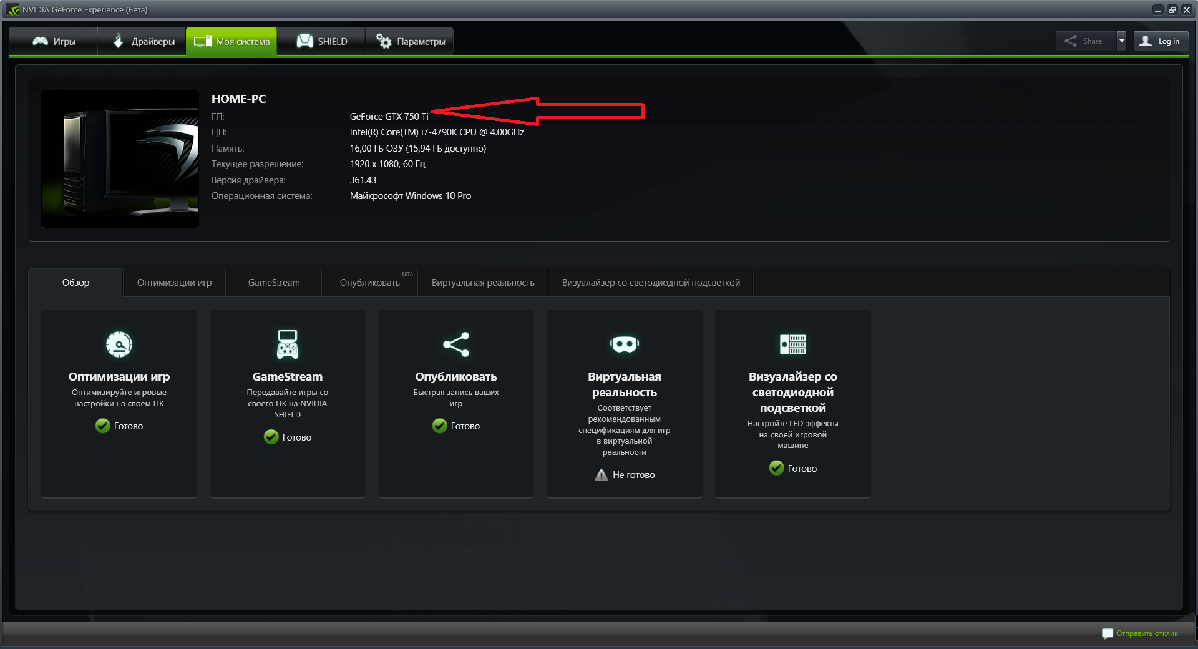
Task: Click the Отправить отклик feedback link
Action: [1147, 633]
